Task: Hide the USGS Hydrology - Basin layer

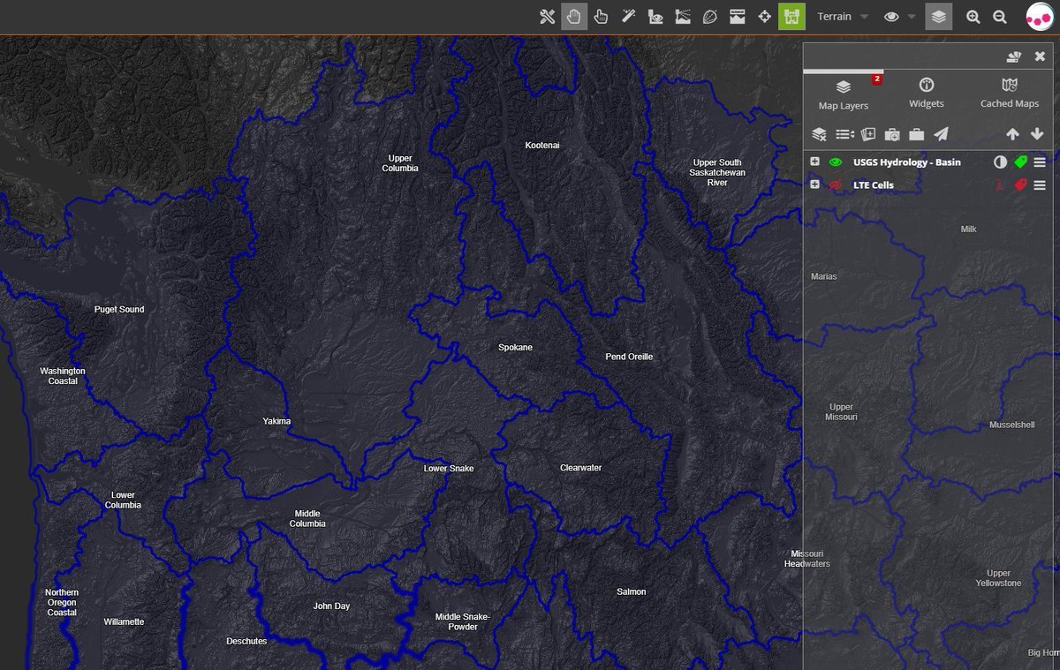Action: [835, 162]
